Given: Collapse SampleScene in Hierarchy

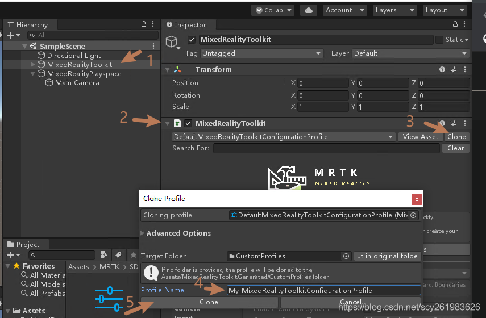Looking at the screenshot, I should (x=24, y=46).
